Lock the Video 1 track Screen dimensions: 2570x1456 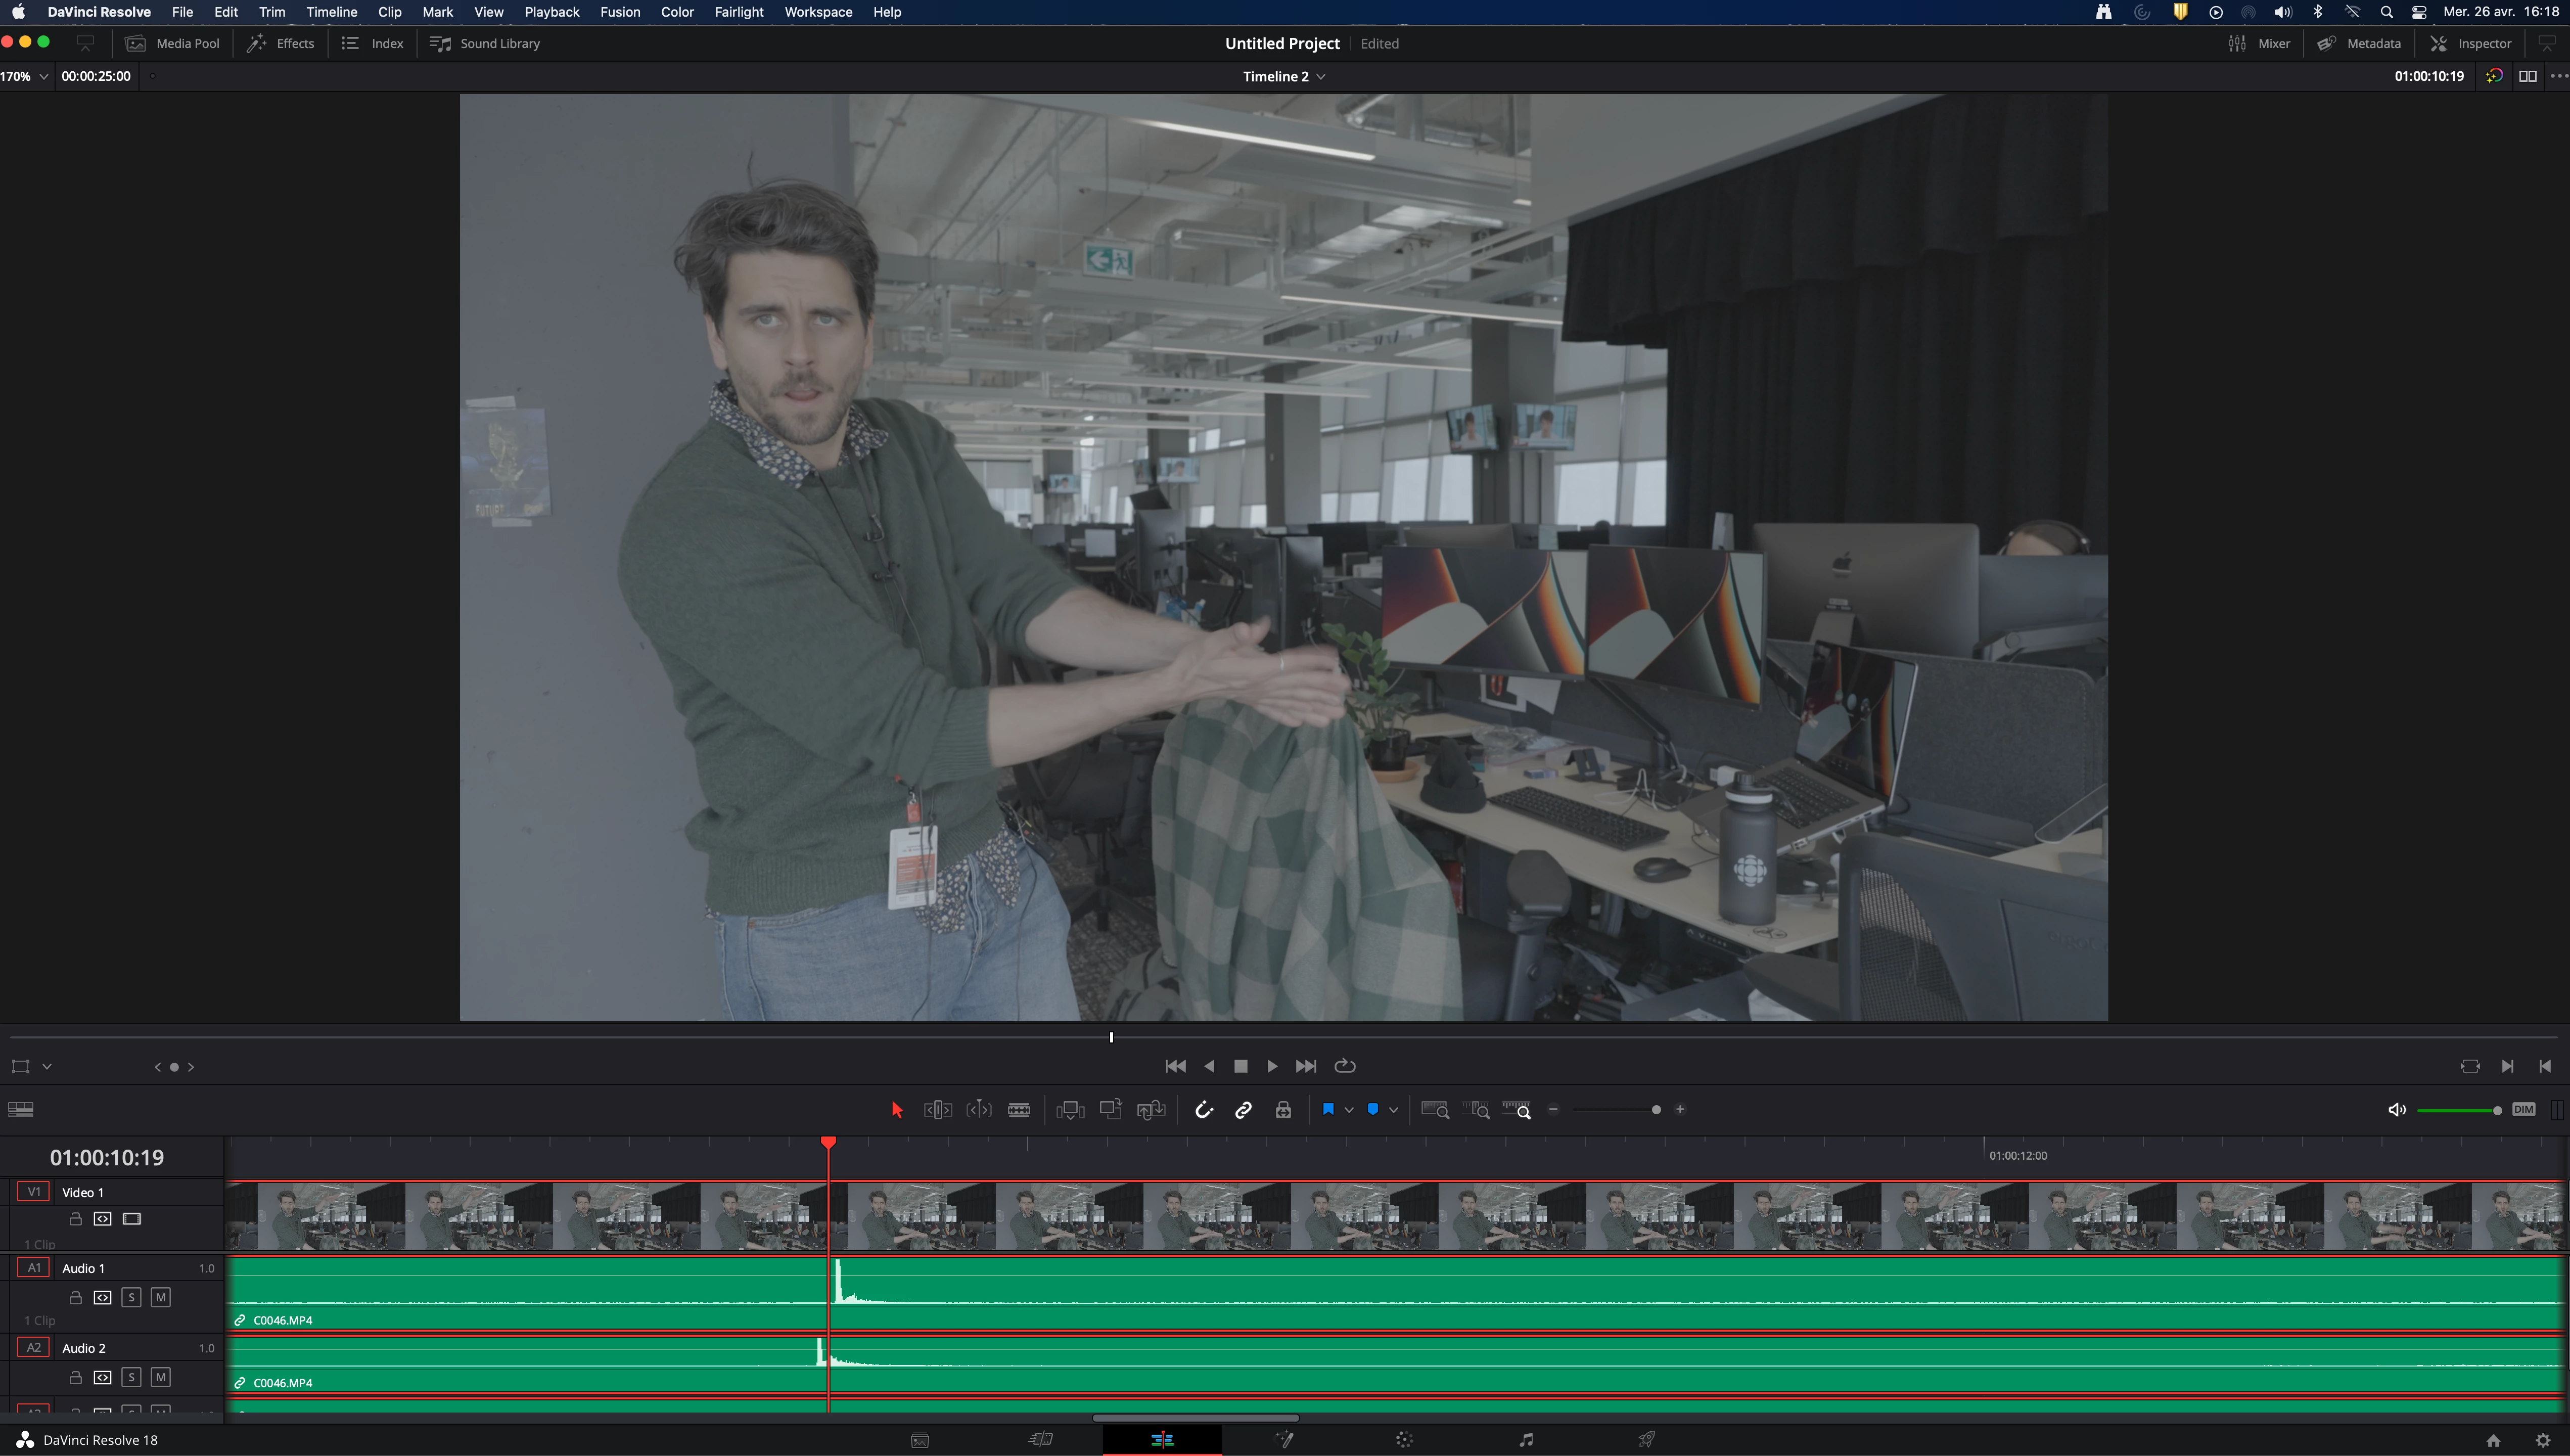pos(75,1219)
